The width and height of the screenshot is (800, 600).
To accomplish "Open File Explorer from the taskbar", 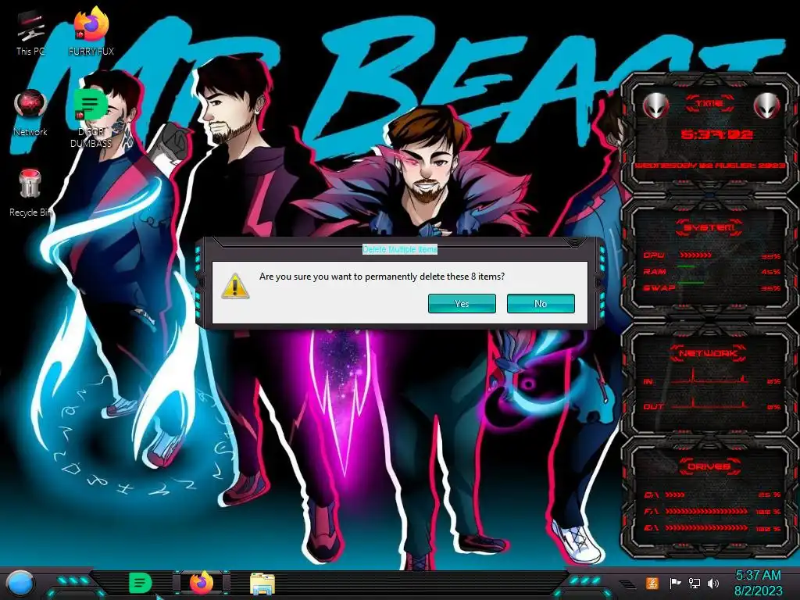I will click(x=262, y=584).
